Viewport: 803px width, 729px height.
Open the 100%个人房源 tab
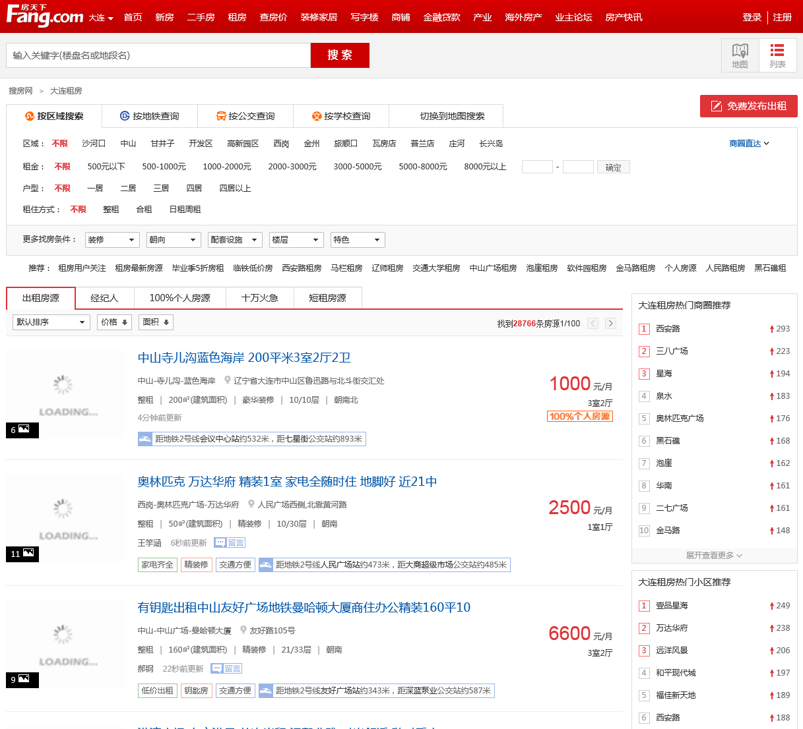[x=179, y=298]
